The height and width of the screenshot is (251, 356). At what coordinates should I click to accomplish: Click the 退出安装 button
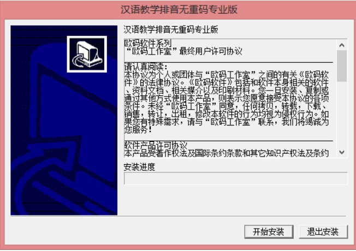pyautogui.click(x=323, y=232)
